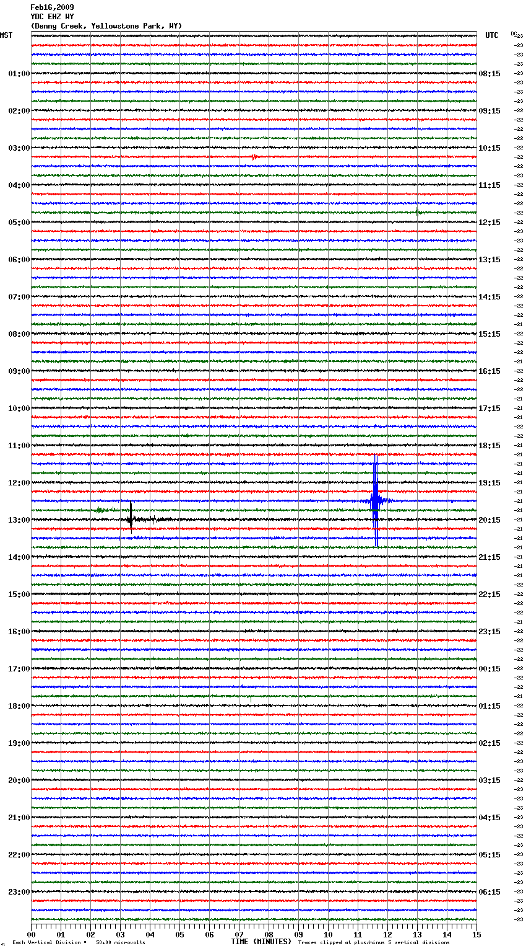Screen dimensions: 526x951
Task: Click the 18:15 UTC time label
Action: (x=489, y=446)
